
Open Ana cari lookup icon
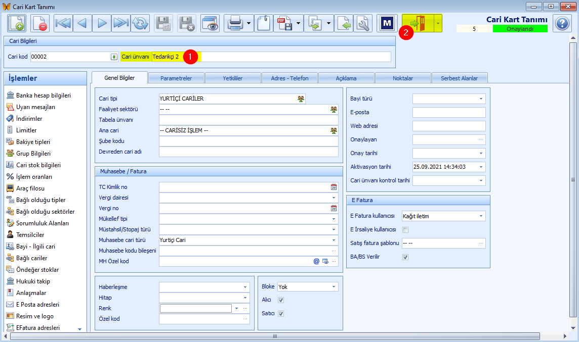click(334, 130)
